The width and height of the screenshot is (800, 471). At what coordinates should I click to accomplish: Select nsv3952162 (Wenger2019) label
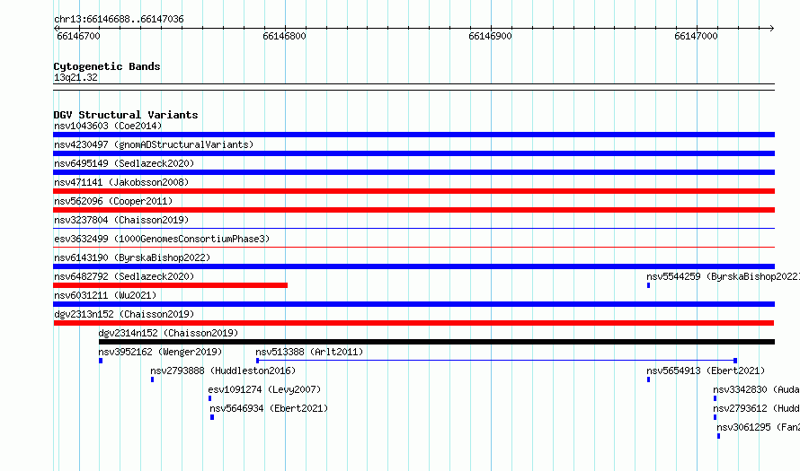coord(160,352)
